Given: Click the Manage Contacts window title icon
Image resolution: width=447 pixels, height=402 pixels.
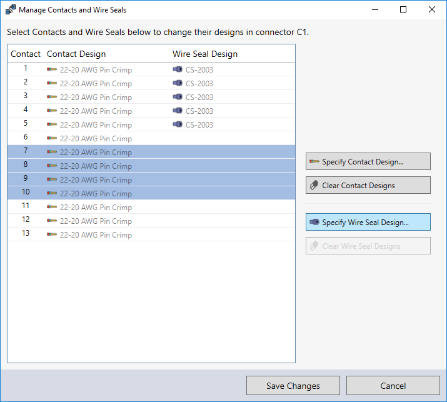Looking at the screenshot, I should pos(11,9).
